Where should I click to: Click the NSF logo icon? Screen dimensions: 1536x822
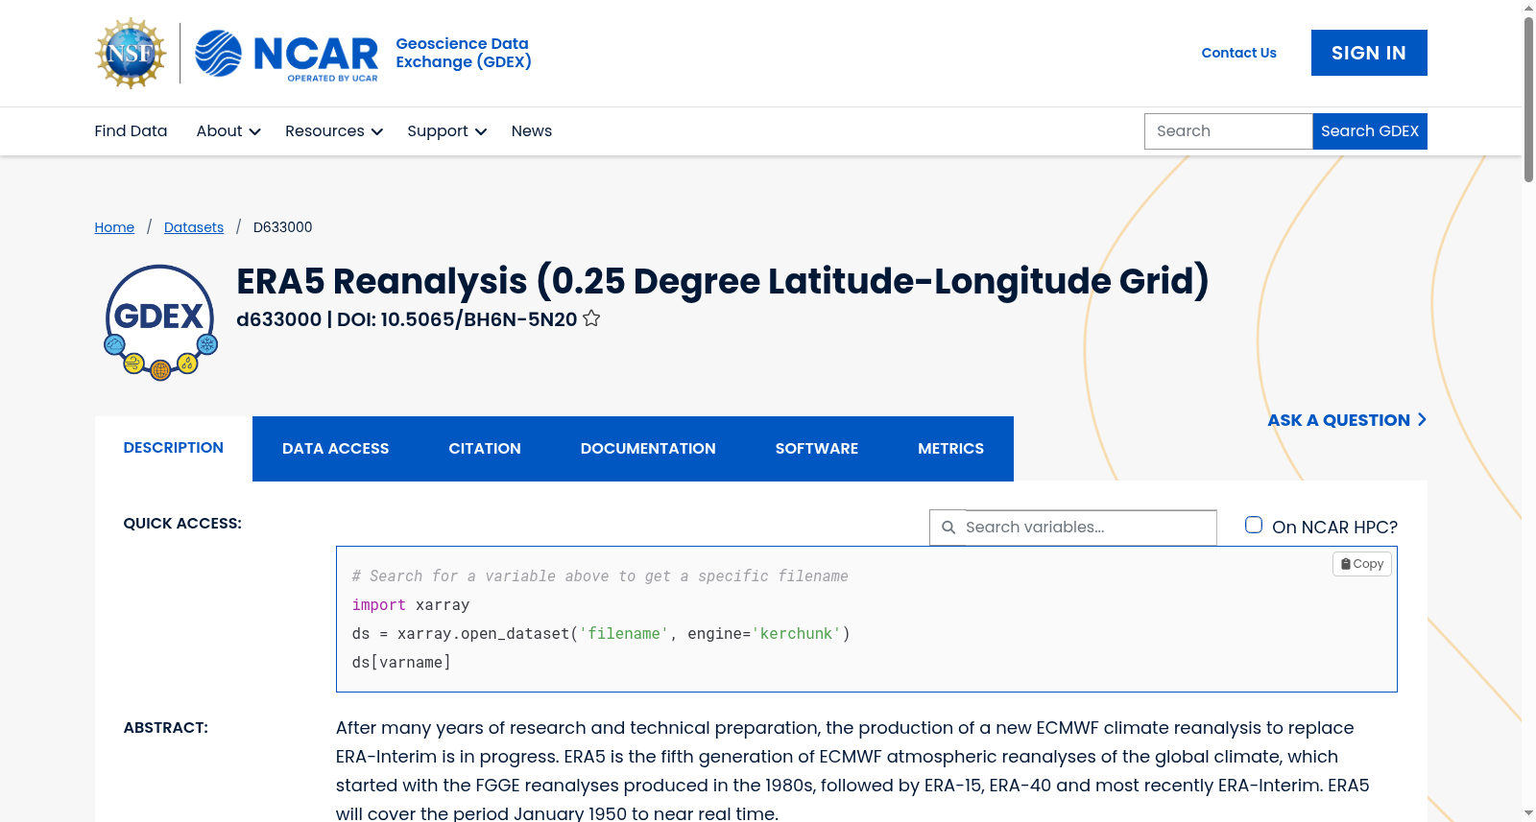click(x=131, y=53)
